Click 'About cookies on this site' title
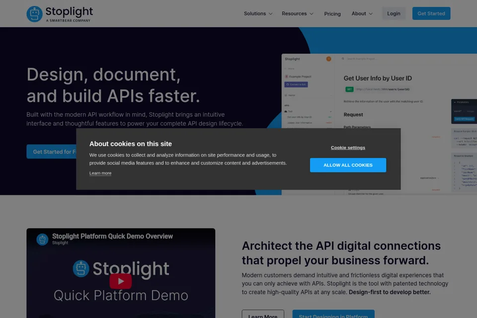This screenshot has width=477, height=318. point(131,144)
